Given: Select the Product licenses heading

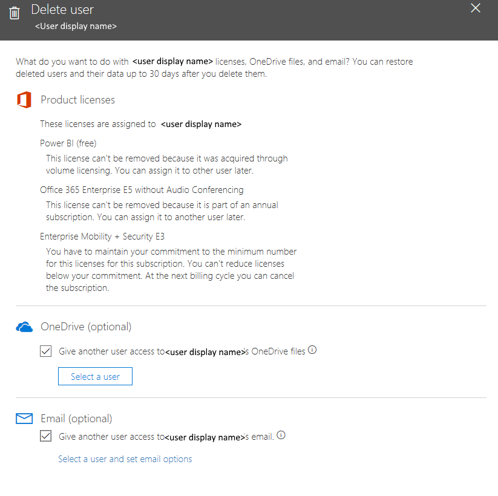Looking at the screenshot, I should [77, 100].
